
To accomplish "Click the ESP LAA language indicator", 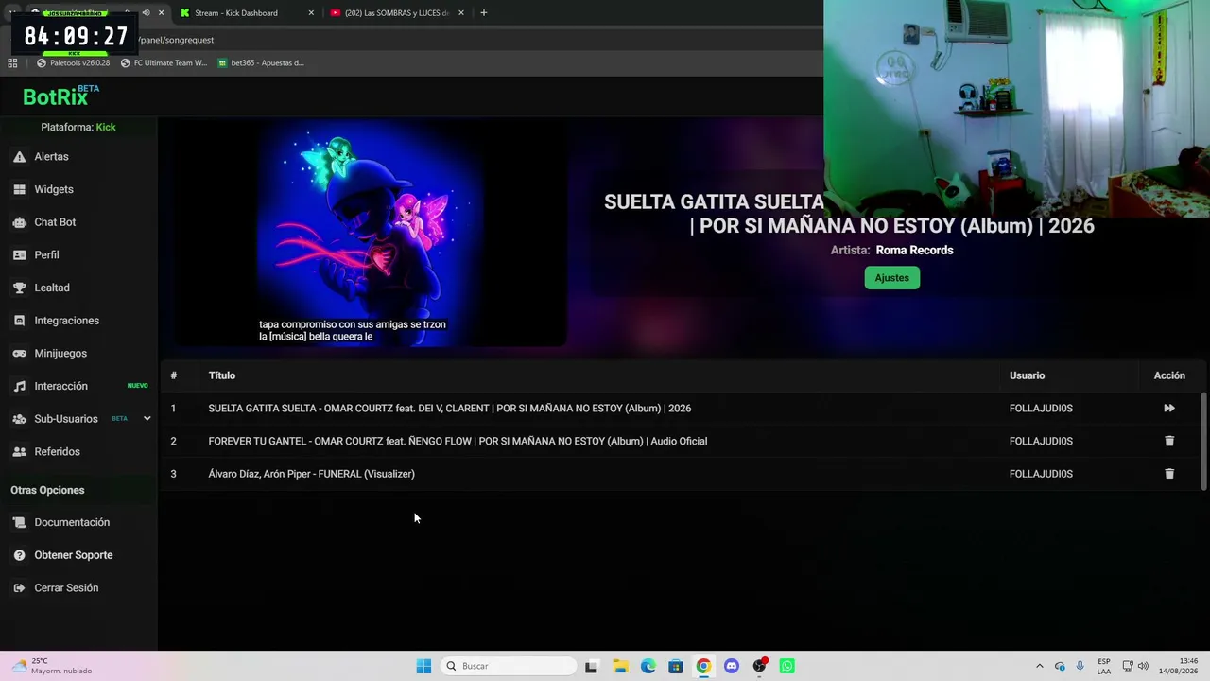I will 1104,666.
